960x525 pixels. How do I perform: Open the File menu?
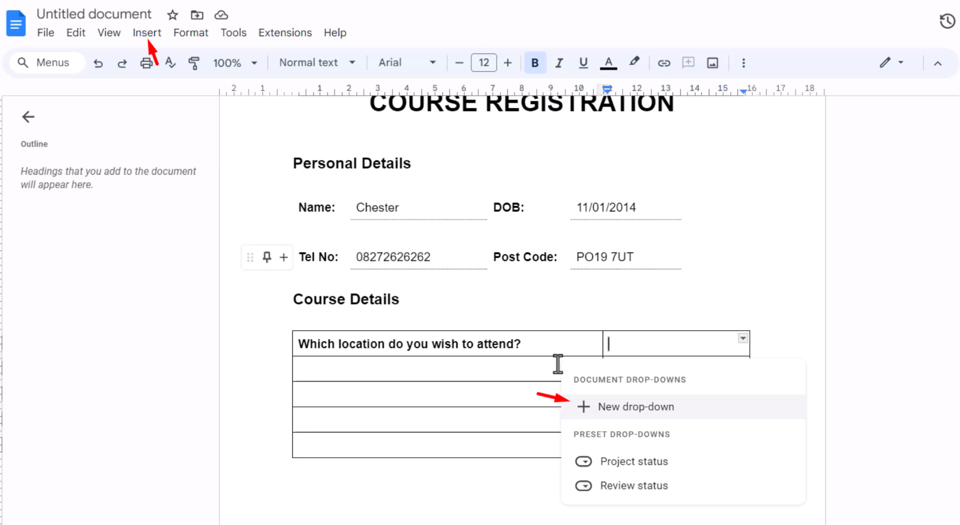[x=46, y=33]
